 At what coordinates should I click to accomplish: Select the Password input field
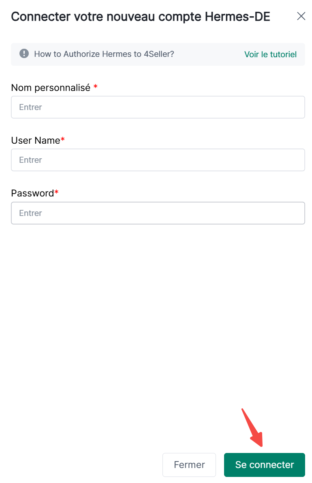coord(158,213)
